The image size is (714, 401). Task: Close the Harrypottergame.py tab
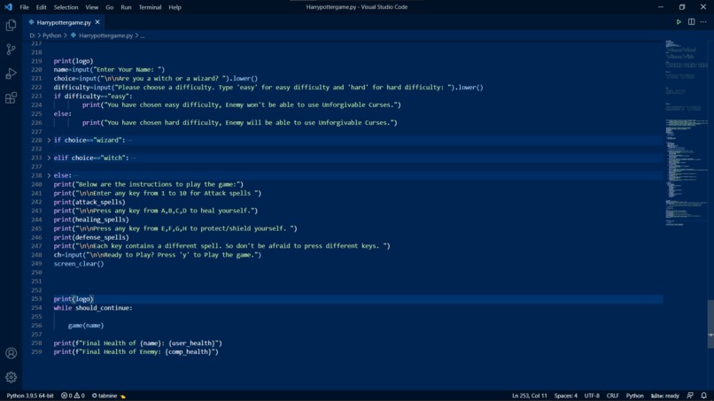coord(97,22)
